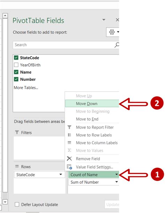Click the Remove Field X icon

coord(69,159)
